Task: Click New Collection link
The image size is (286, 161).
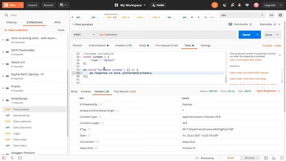Action: click(16, 30)
